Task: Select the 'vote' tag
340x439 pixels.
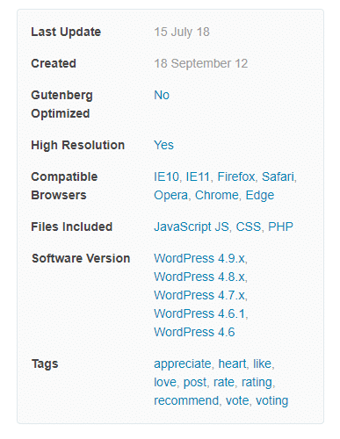Action: click(x=237, y=400)
